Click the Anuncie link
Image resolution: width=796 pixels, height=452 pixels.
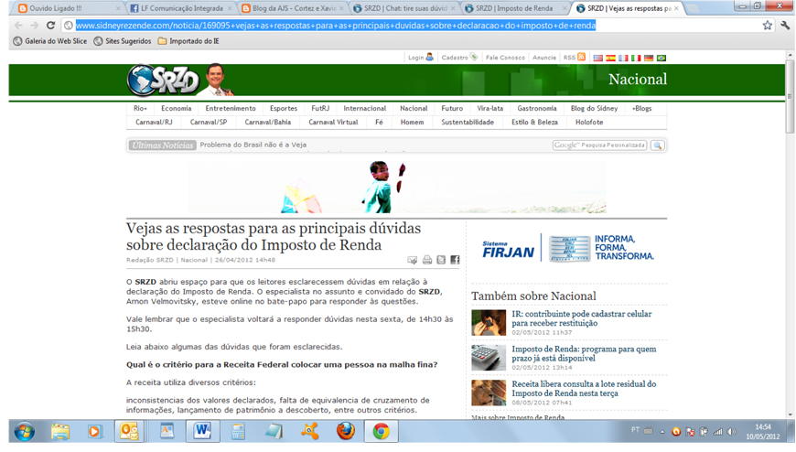coord(543,58)
